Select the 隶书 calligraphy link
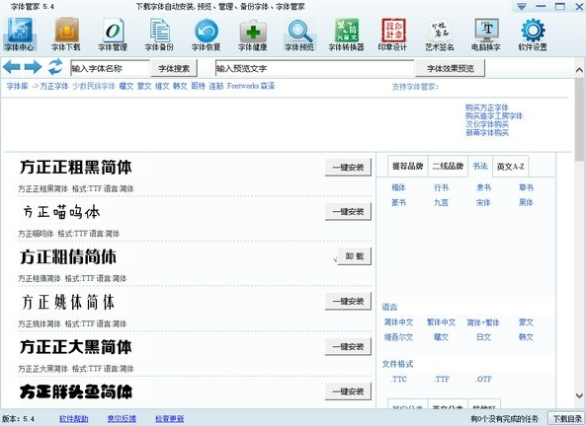The width and height of the screenshot is (586, 426). 483,187
